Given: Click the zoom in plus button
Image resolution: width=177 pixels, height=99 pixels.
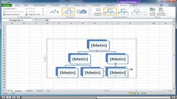Looking at the screenshot, I should click(170, 93).
